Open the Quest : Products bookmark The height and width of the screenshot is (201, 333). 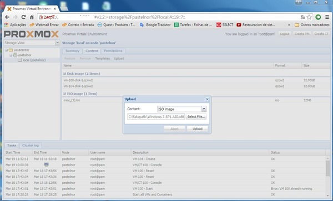pos(117,25)
